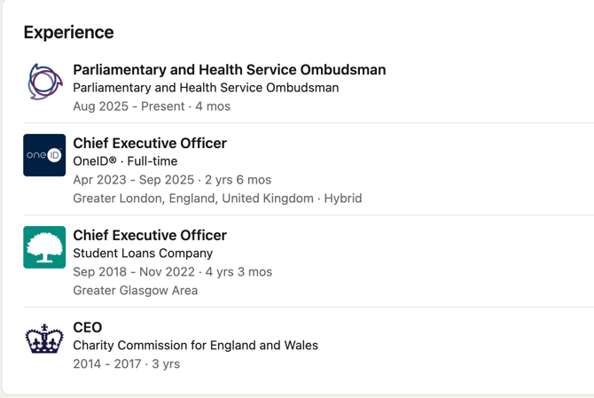Open the Student Loans Company CEO title
The height and width of the screenshot is (398, 594).
coord(150,235)
